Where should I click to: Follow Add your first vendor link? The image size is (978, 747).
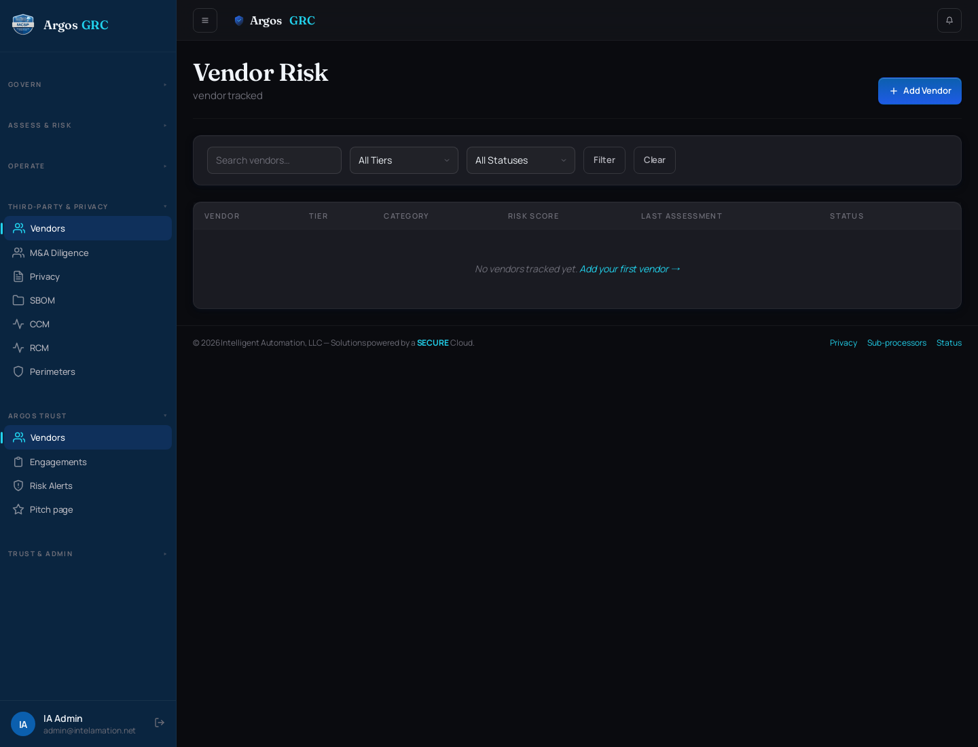click(630, 269)
